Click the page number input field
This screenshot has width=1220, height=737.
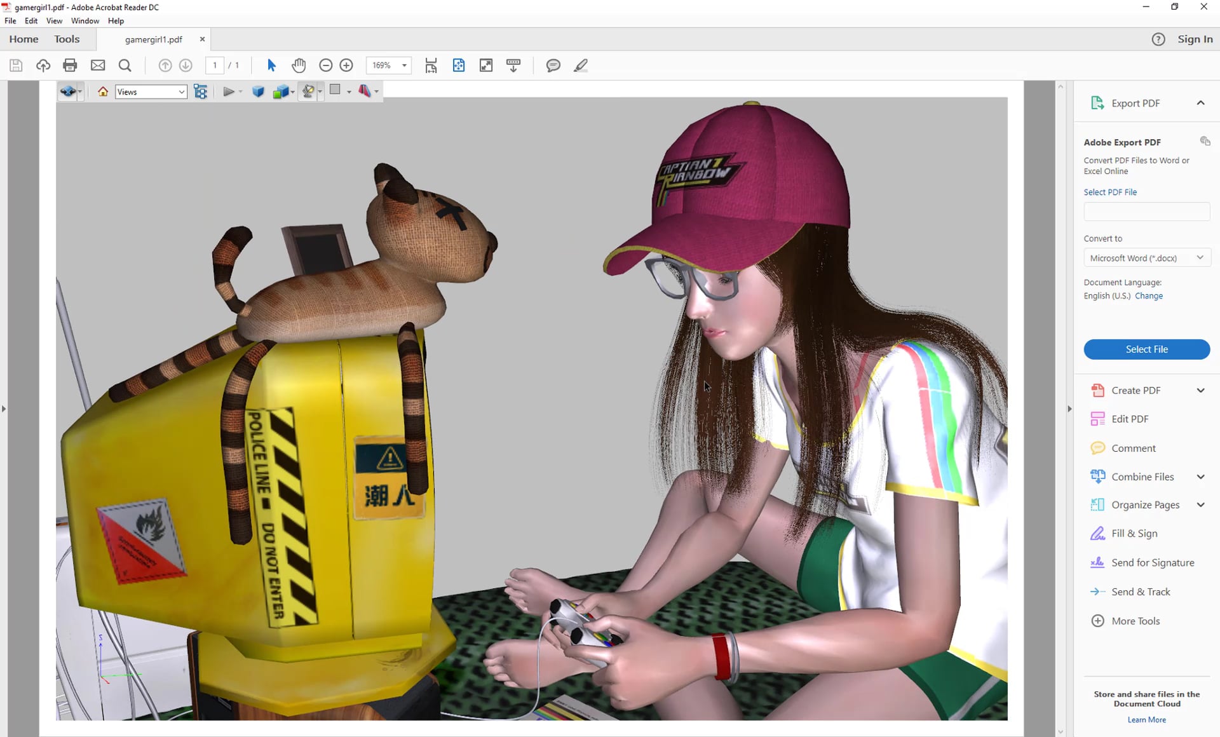click(x=215, y=65)
